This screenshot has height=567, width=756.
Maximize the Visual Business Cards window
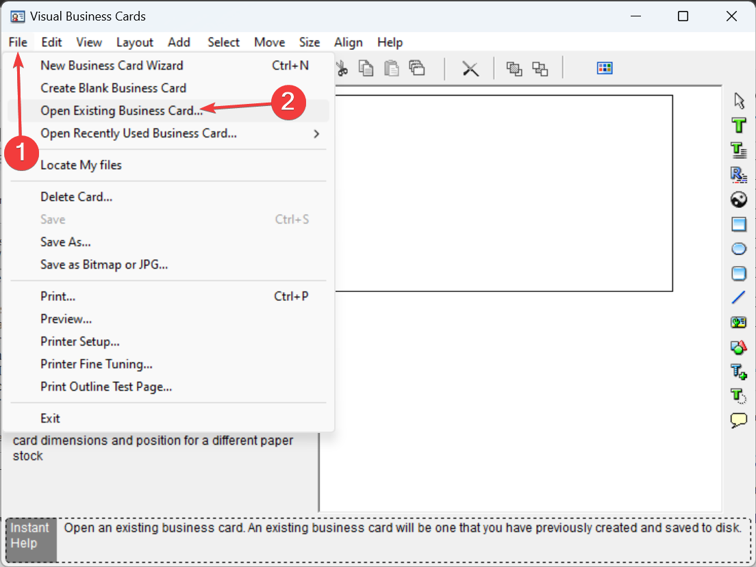(x=683, y=16)
